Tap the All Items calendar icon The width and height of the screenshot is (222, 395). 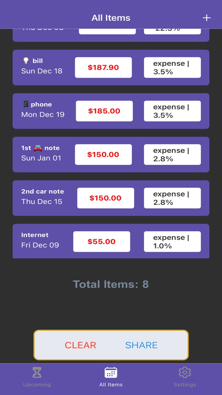click(111, 373)
